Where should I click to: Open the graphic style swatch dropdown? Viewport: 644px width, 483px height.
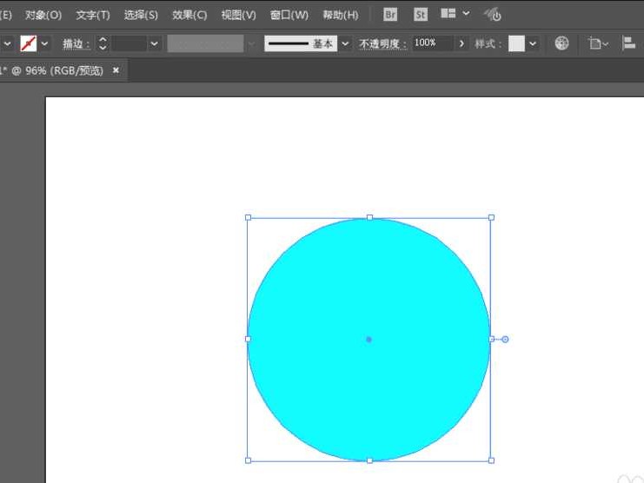533,43
